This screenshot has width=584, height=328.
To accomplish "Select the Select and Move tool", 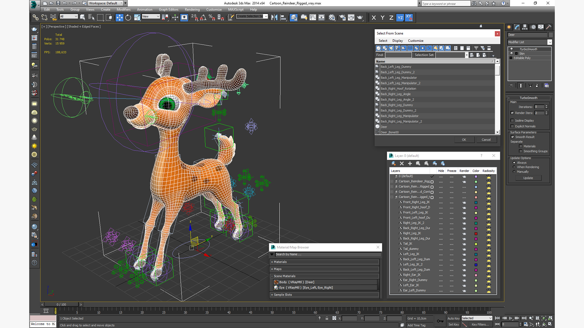I will click(120, 18).
